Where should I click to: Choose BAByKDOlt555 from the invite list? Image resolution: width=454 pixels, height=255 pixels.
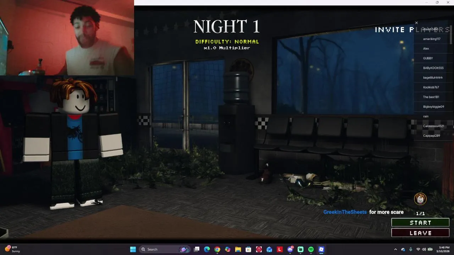pos(433,68)
